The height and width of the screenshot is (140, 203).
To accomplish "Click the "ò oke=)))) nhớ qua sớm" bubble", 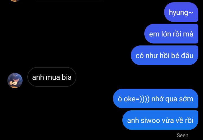I will pyautogui.click(x=155, y=98).
